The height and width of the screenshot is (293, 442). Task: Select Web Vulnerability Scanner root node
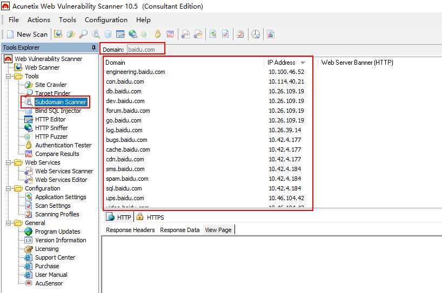coord(48,59)
